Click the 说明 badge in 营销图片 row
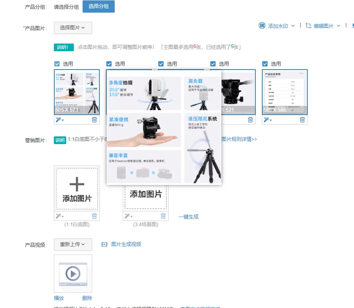354x308 pixels. coord(60,140)
